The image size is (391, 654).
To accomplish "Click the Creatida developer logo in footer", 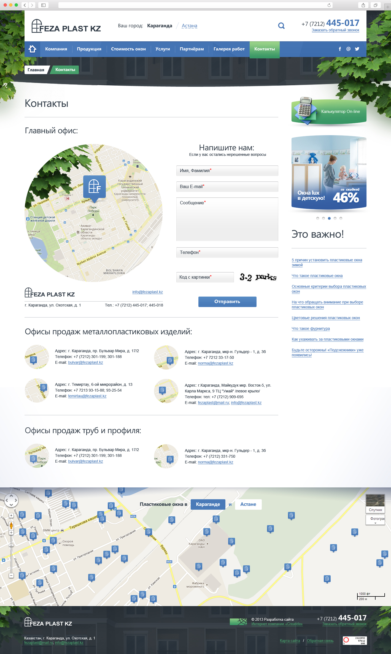I will [238, 622].
